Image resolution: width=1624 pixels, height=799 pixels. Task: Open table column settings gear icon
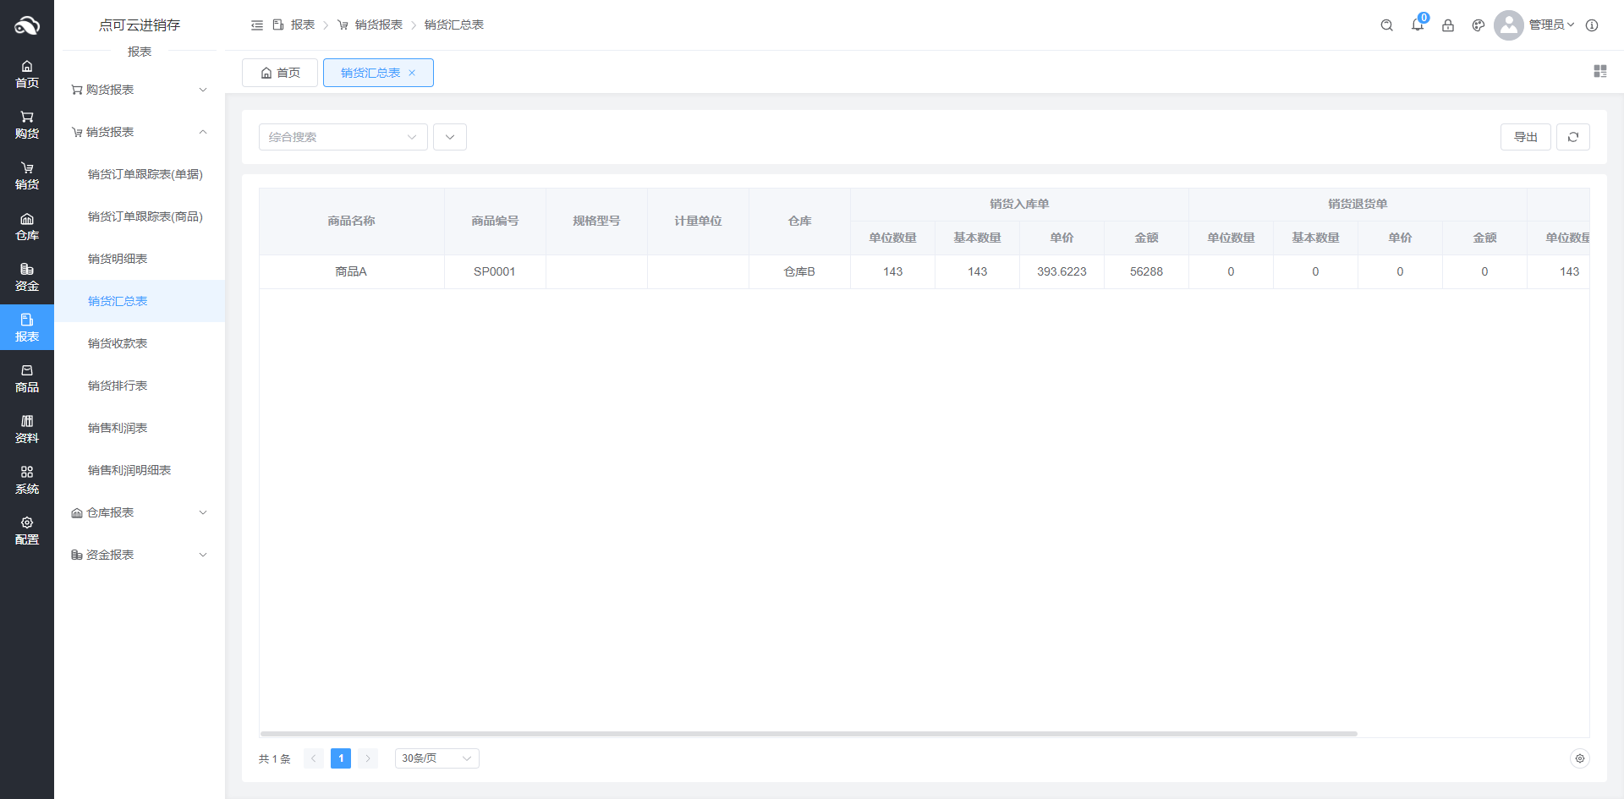(x=1579, y=758)
